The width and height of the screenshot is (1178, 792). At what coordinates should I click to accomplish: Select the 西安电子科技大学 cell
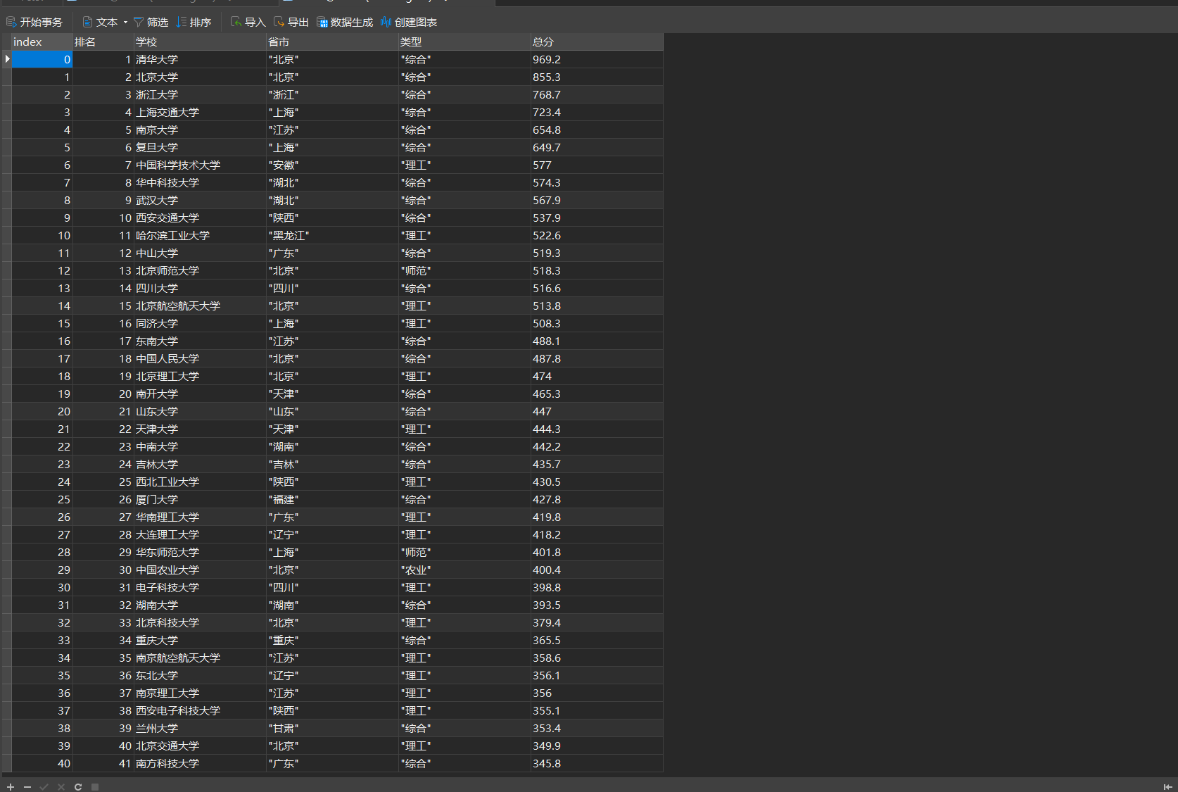click(x=200, y=710)
